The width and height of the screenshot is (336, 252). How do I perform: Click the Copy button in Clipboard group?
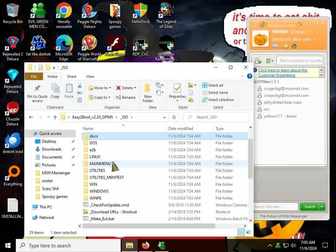pyautogui.click(x=55, y=91)
